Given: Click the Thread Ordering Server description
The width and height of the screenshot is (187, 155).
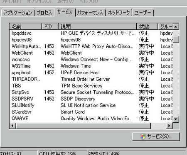Looking at the screenshot, I should tap(85, 79).
